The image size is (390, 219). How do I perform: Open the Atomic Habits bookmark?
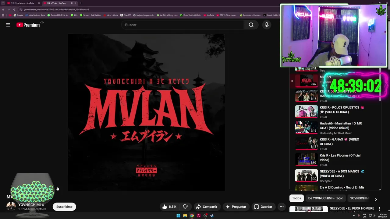point(272,15)
